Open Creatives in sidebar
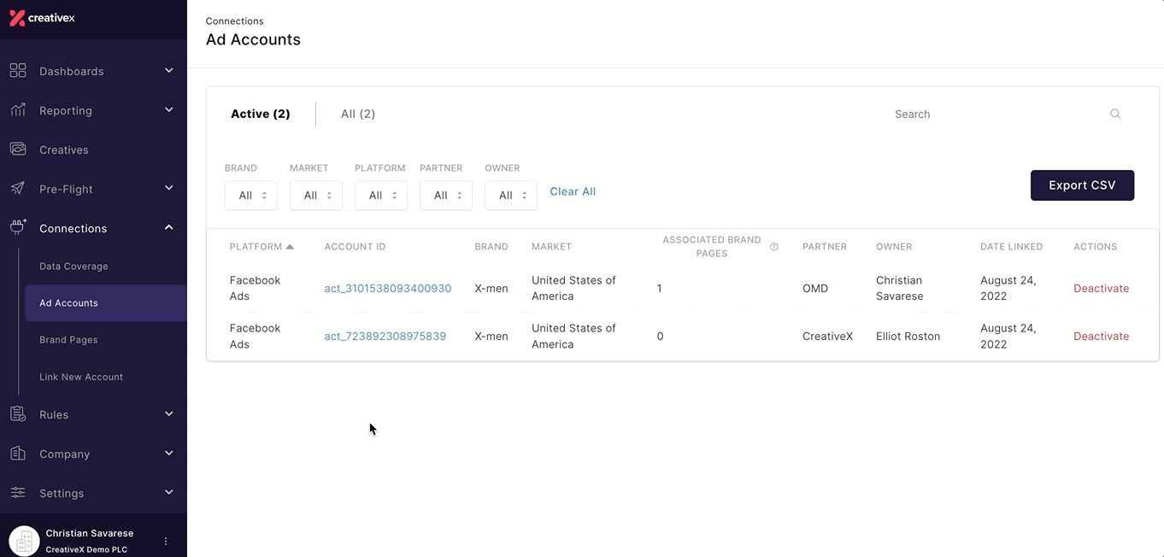The width and height of the screenshot is (1164, 557). coord(64,150)
